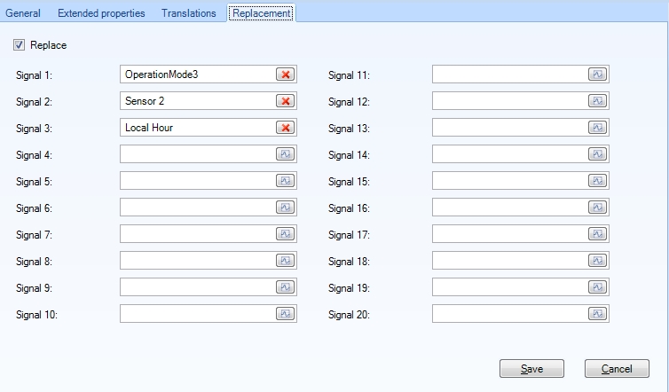Click into the Signal 18 text field
Screen dimensions: 669x392
509,261
